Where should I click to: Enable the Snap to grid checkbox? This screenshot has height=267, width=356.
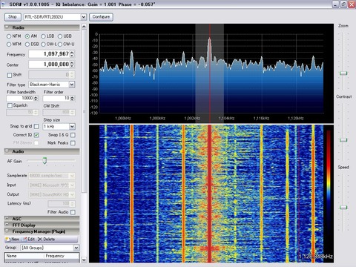pos(36,126)
